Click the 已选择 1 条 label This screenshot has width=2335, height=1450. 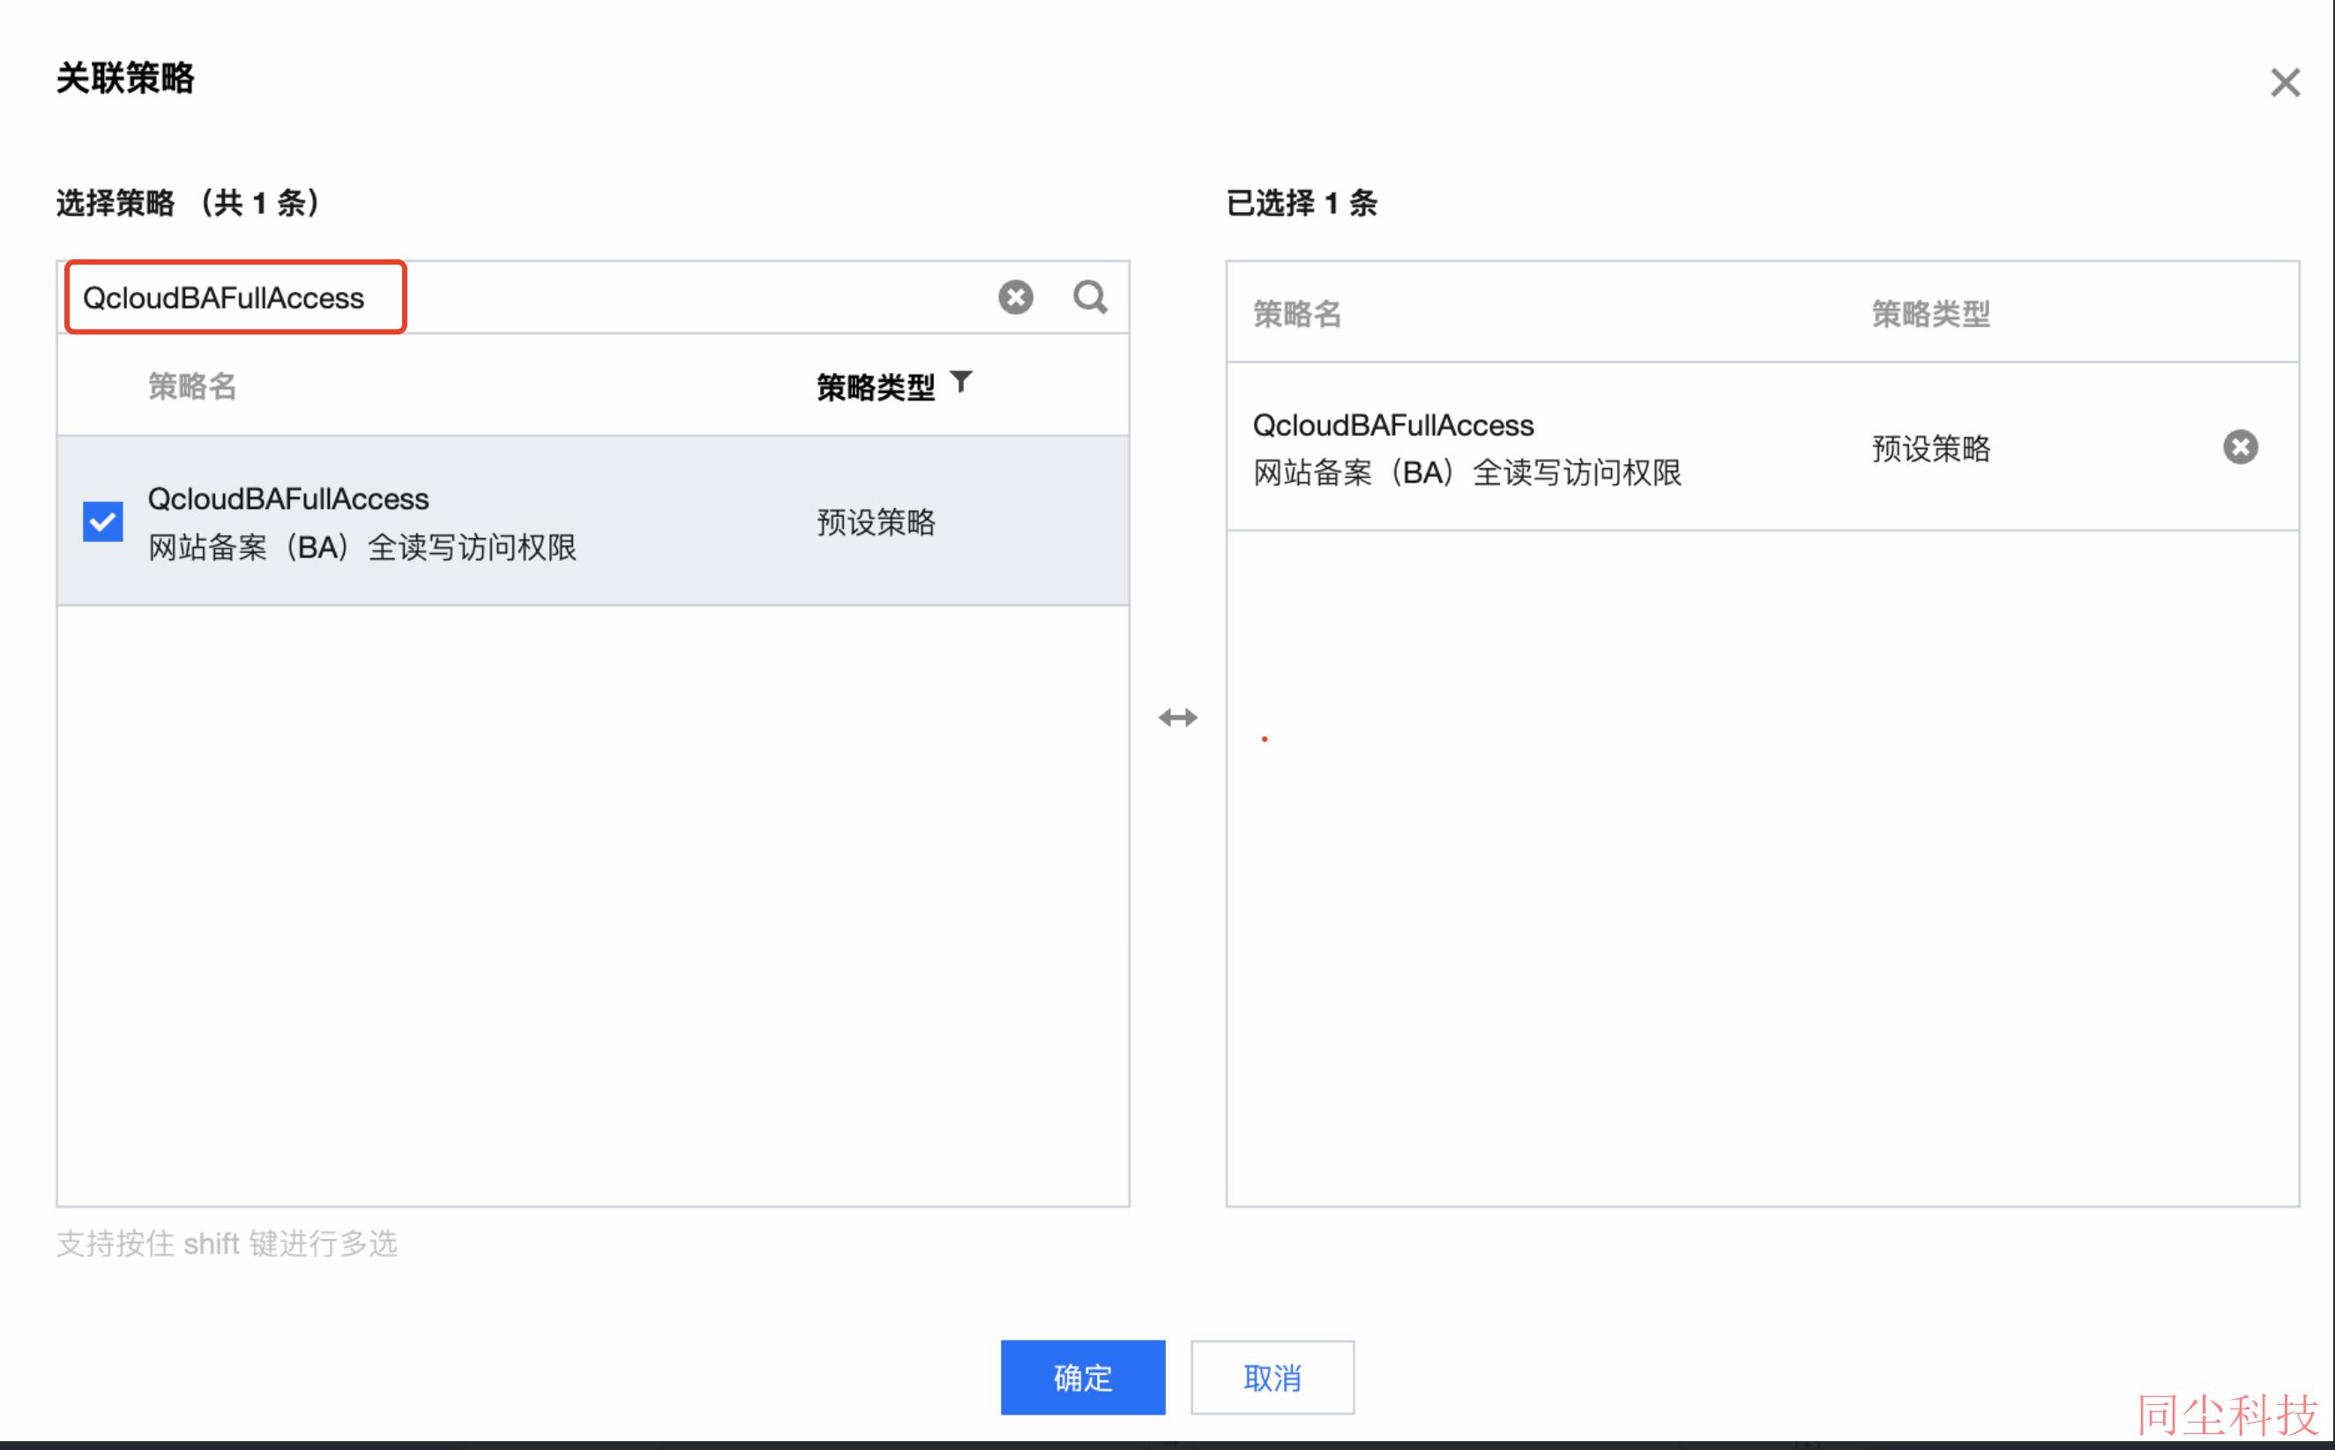pyautogui.click(x=1302, y=204)
